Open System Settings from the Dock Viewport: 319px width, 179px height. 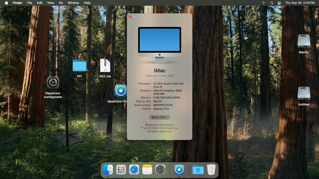[160, 170]
